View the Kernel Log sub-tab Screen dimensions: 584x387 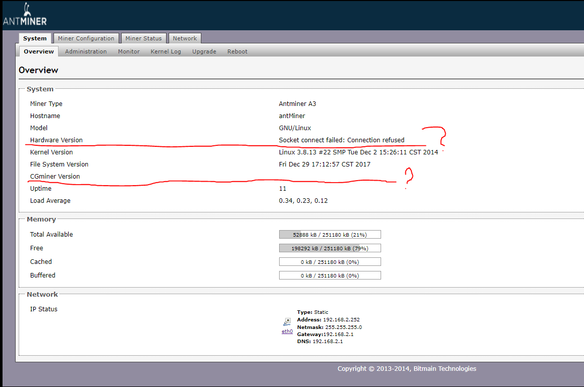tap(166, 51)
